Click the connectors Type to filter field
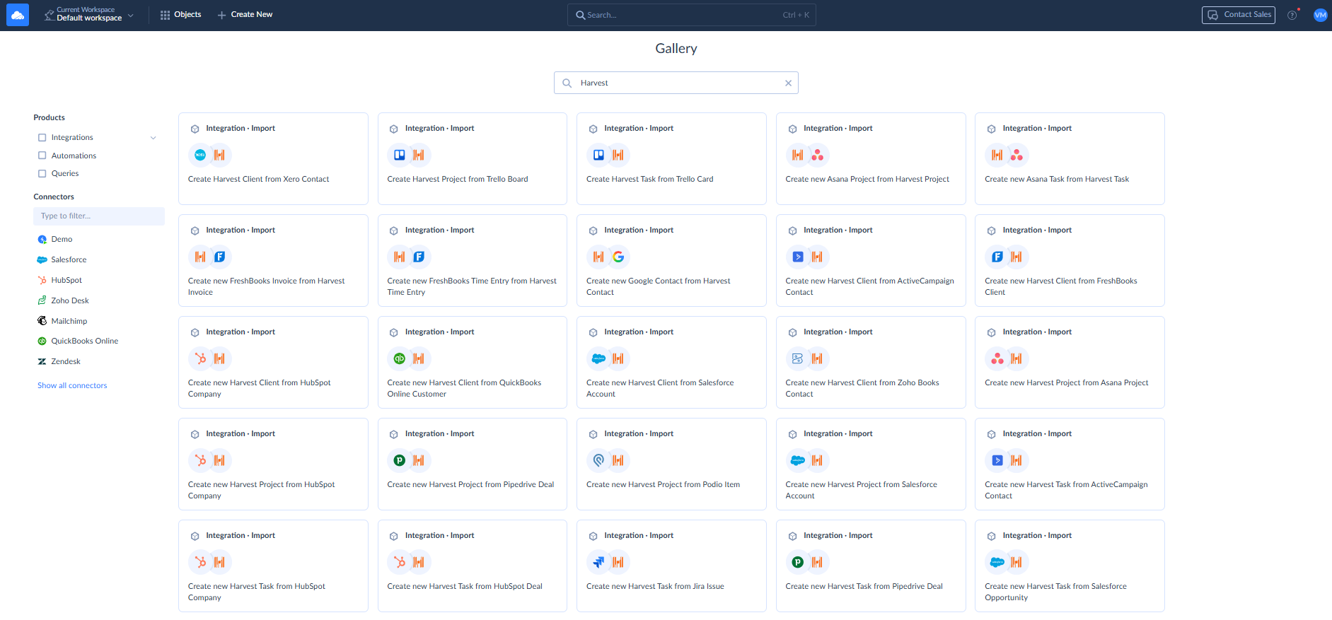 pos(99,216)
